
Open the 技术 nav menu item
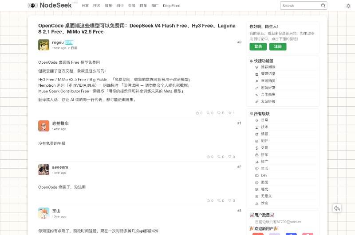point(97,6)
